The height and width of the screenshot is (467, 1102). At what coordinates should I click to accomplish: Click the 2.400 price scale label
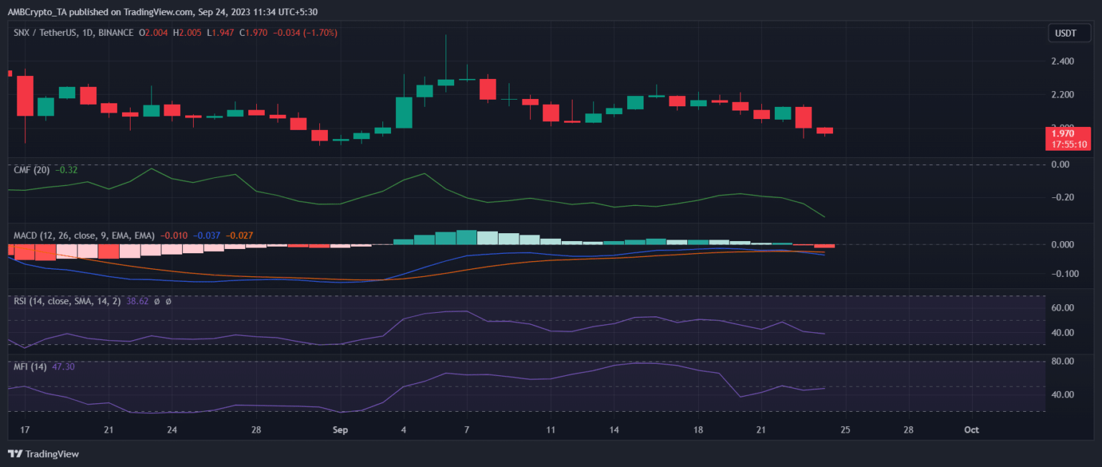pos(1062,62)
